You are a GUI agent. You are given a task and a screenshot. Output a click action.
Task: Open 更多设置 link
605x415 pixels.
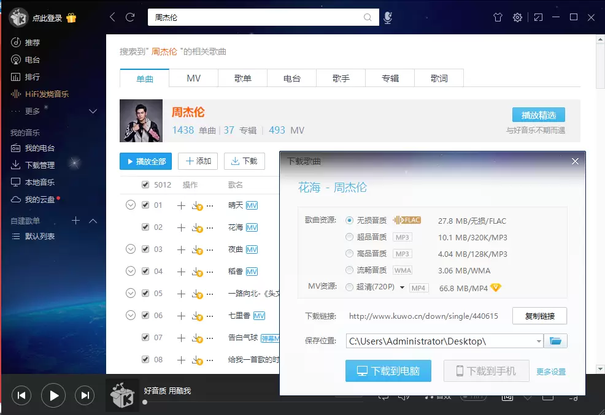[551, 371]
